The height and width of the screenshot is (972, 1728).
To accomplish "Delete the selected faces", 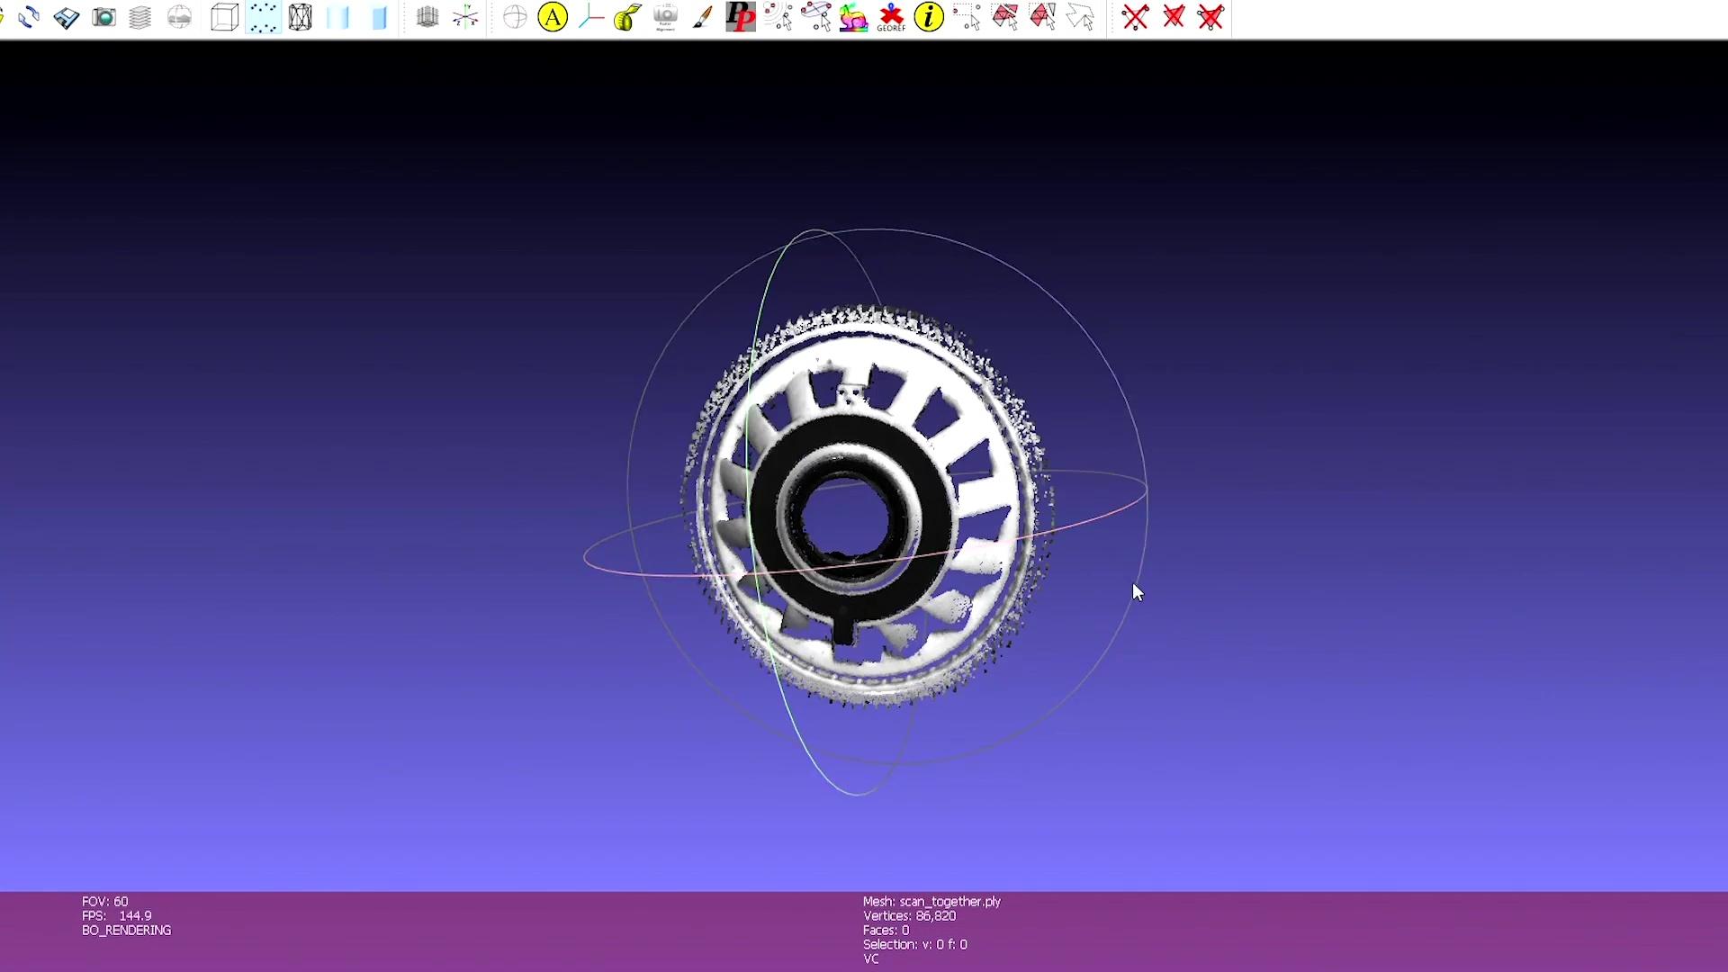I will pyautogui.click(x=1174, y=17).
